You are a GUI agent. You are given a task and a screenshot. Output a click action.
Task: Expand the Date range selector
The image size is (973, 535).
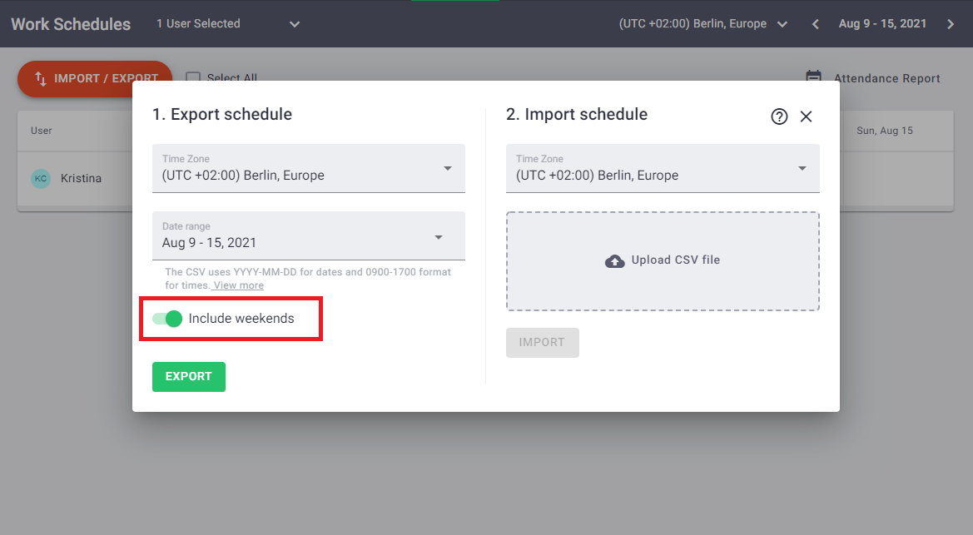pyautogui.click(x=439, y=236)
